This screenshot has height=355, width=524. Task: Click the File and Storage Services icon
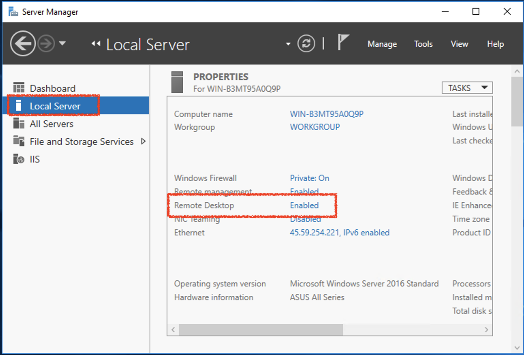pos(19,141)
